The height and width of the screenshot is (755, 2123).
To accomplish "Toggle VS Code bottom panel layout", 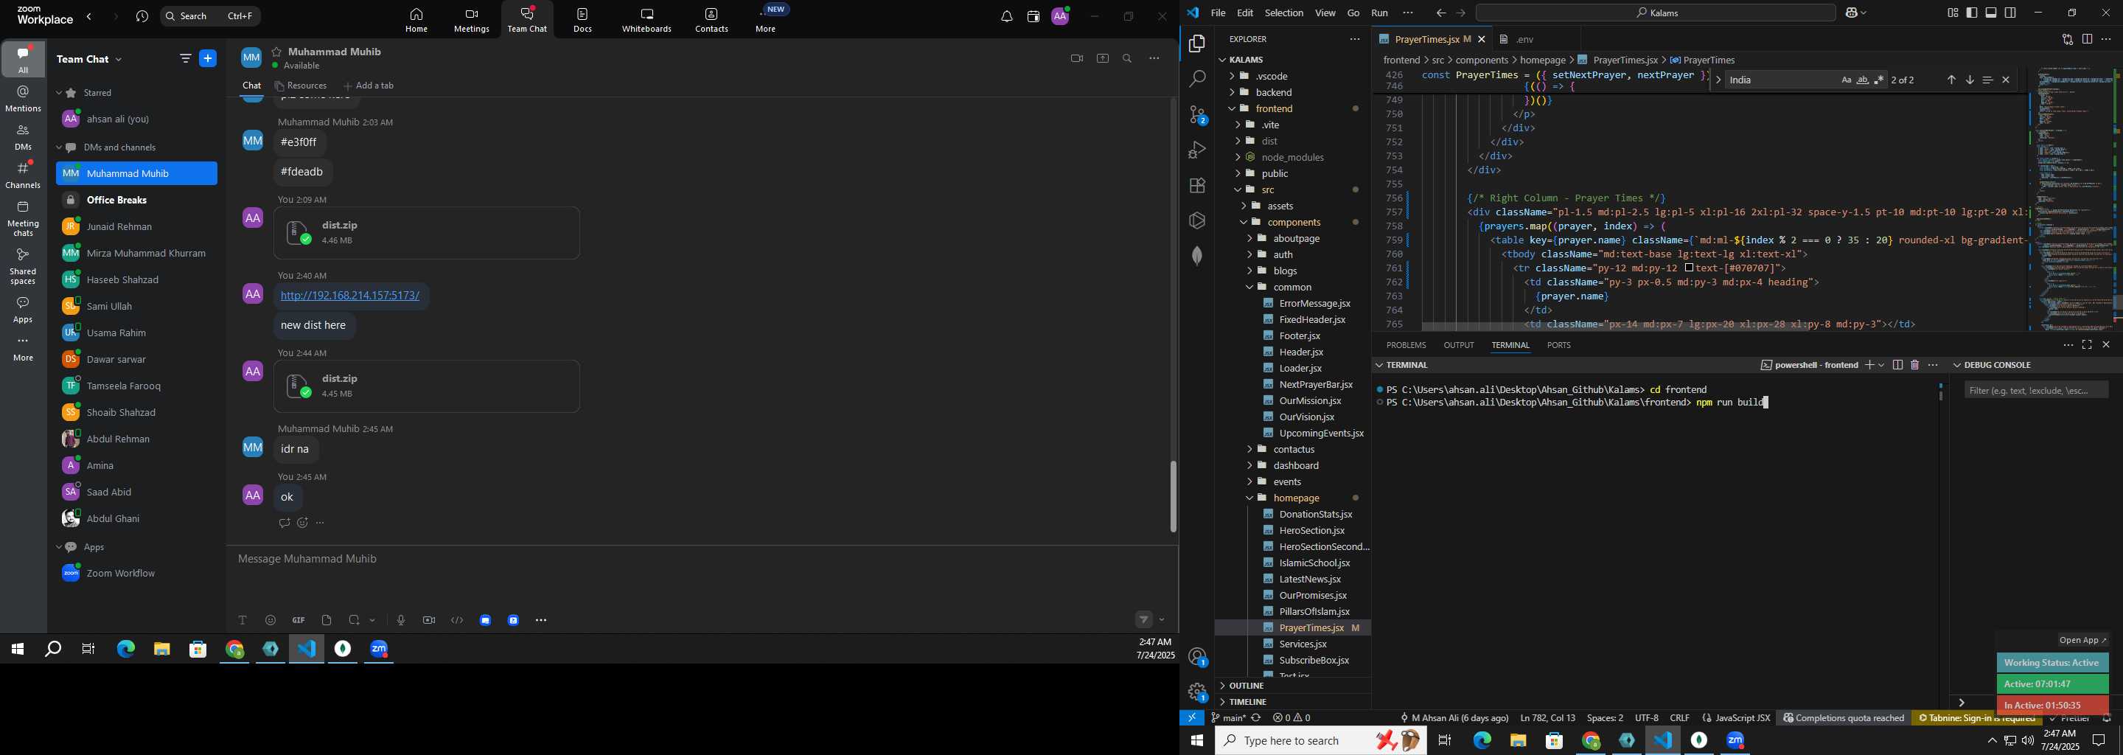I will [1991, 13].
